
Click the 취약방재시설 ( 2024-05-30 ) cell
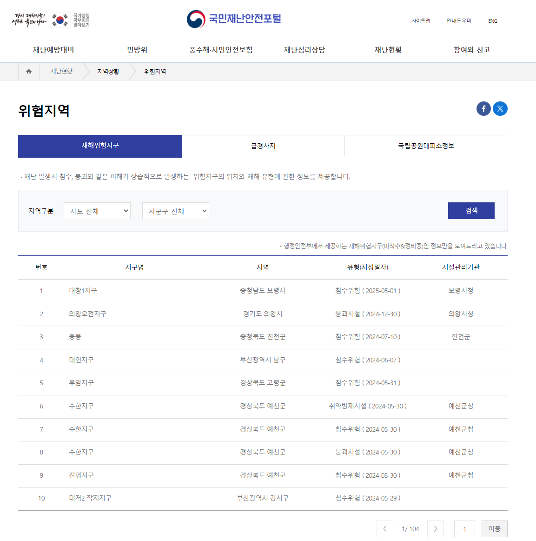pyautogui.click(x=368, y=406)
